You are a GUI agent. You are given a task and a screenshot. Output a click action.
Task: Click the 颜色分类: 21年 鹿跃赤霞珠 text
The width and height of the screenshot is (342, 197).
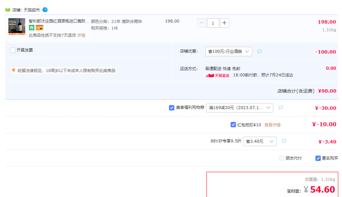[x=116, y=21]
